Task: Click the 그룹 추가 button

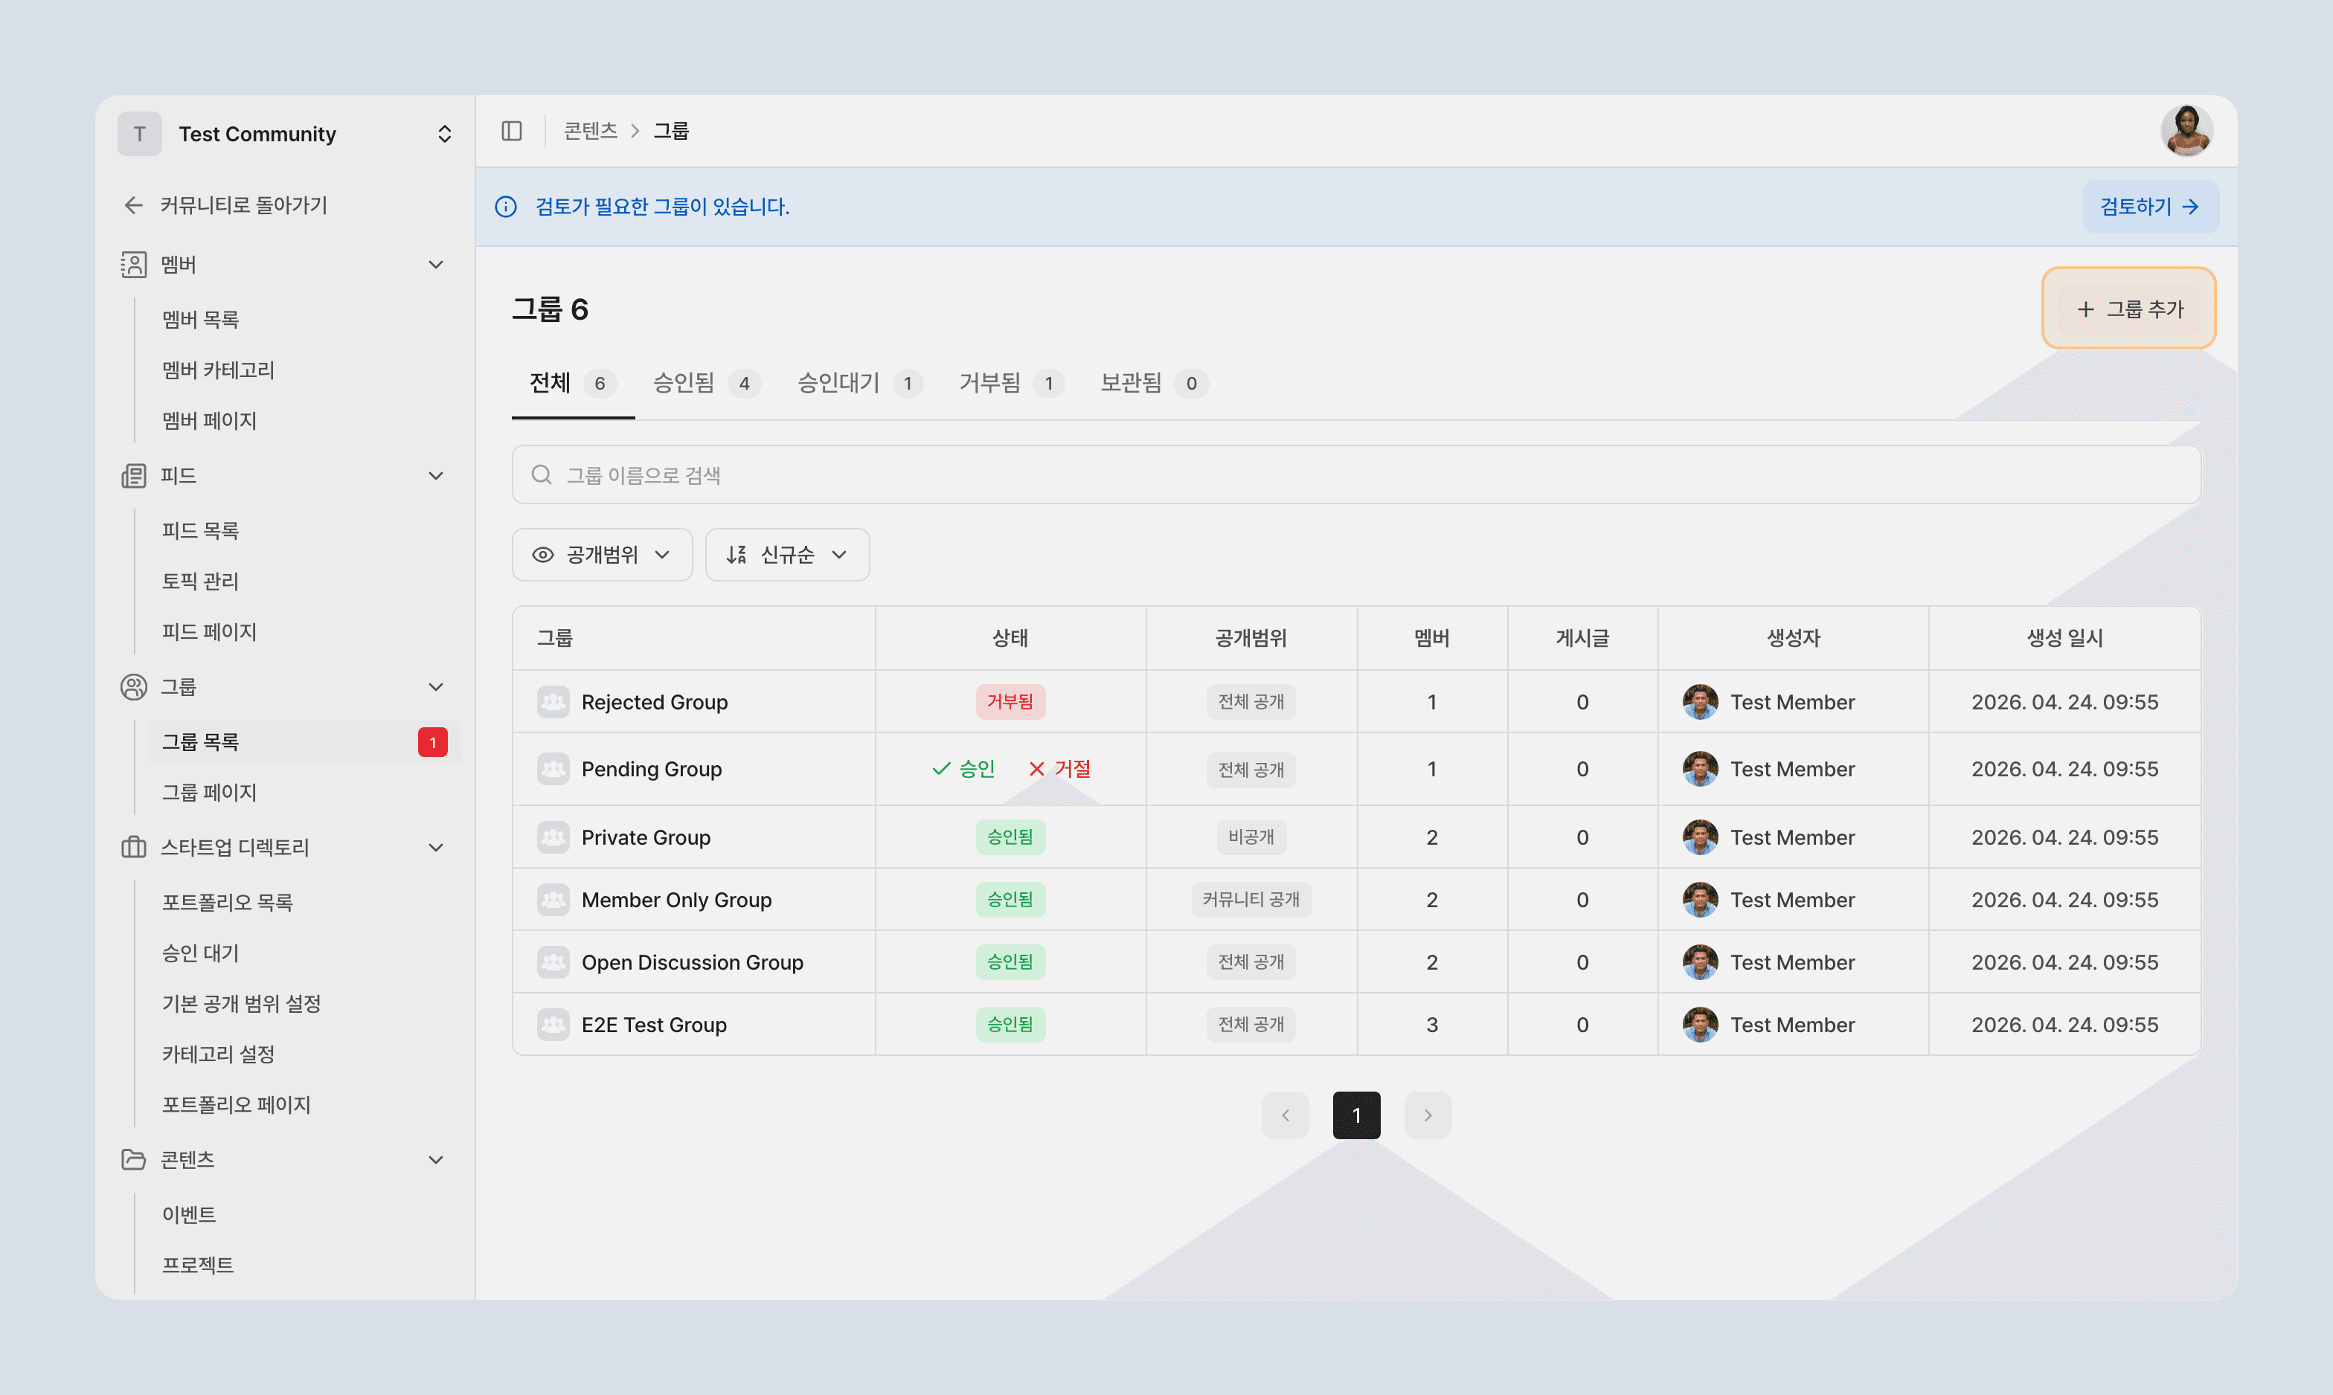Action: click(x=2129, y=309)
